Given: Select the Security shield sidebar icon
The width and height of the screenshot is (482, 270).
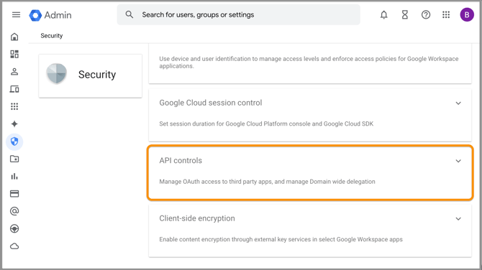Looking at the screenshot, I should [x=14, y=141].
